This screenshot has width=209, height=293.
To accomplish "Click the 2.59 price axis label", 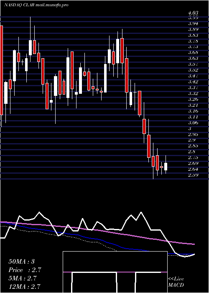I will (x=193, y=175).
